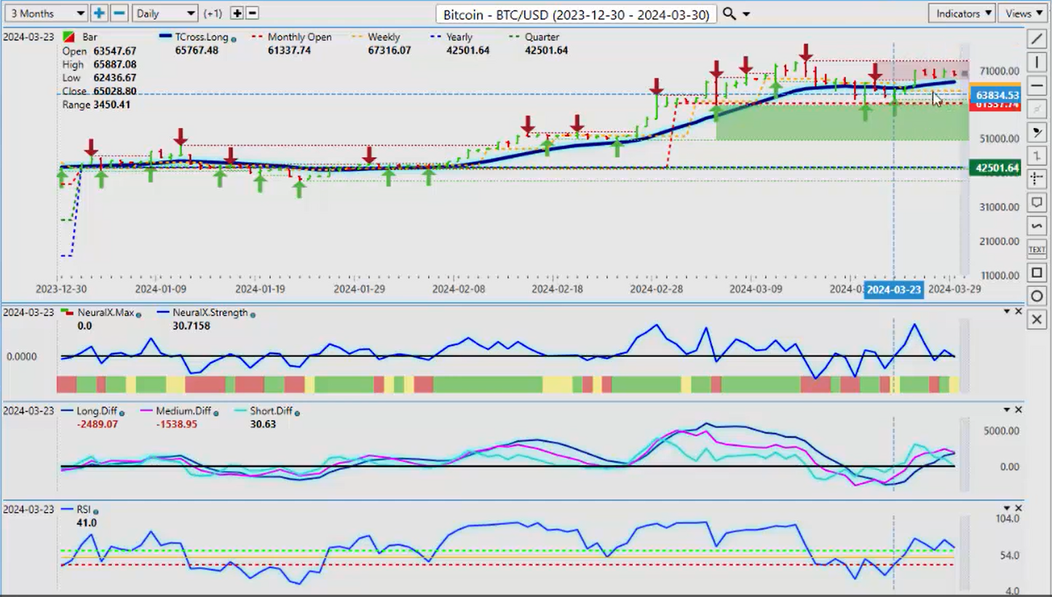1052x597 pixels.
Task: Click the NeuralX.Strength value 30.7158
Action: pyautogui.click(x=190, y=326)
